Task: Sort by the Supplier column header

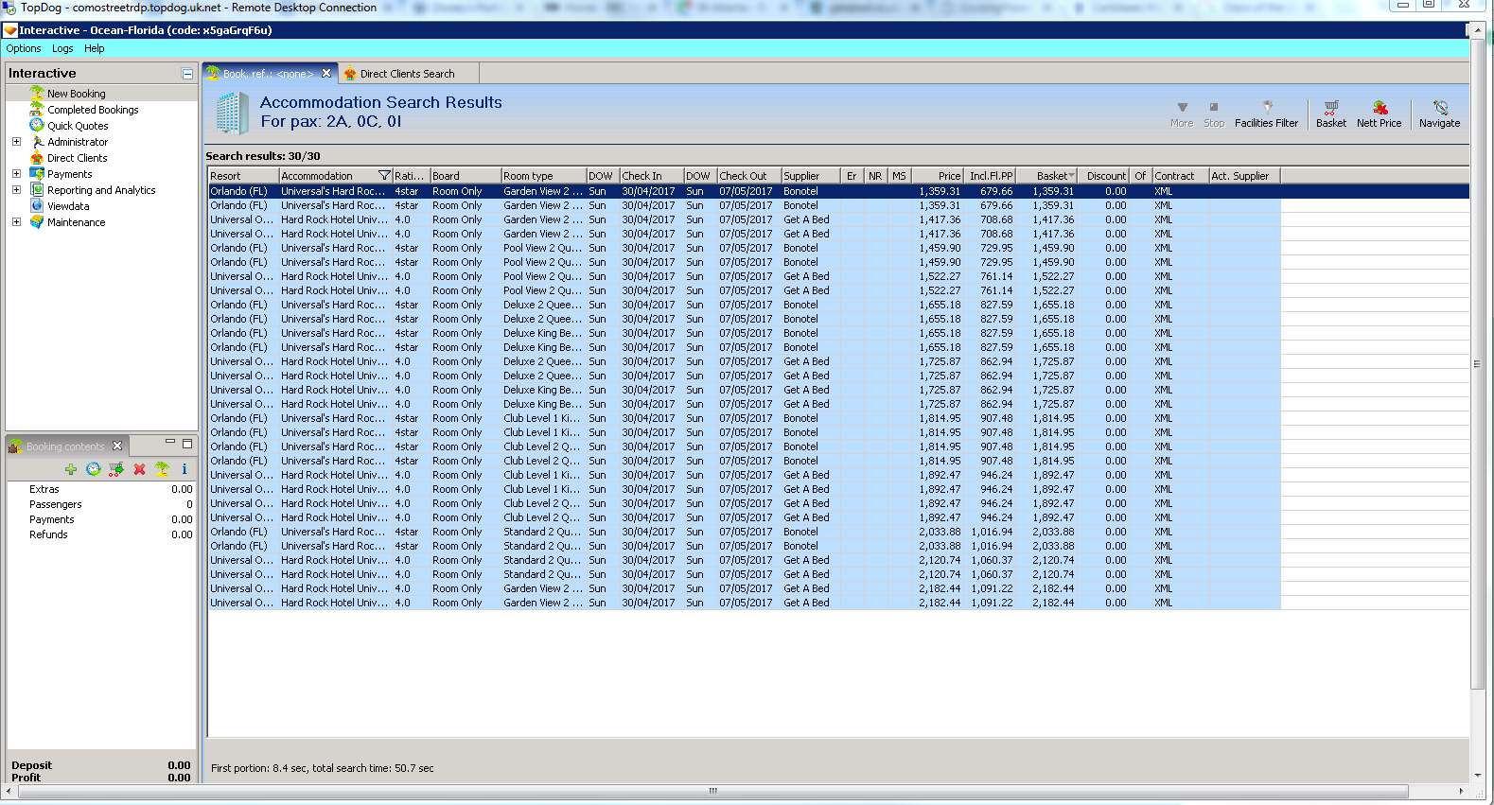Action: [x=811, y=176]
